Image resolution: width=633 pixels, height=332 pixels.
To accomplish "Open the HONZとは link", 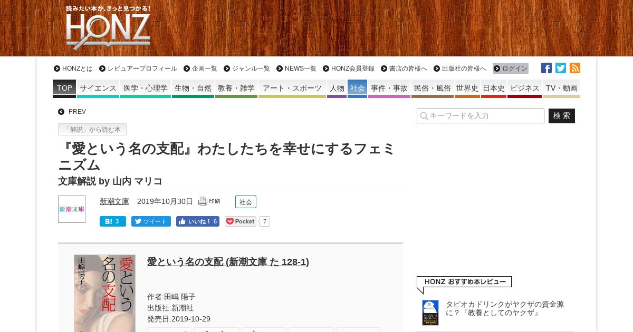I will (73, 69).
